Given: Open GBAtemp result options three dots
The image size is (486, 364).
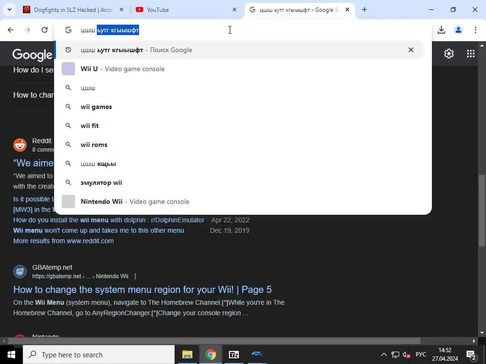Looking at the screenshot, I should click(135, 276).
